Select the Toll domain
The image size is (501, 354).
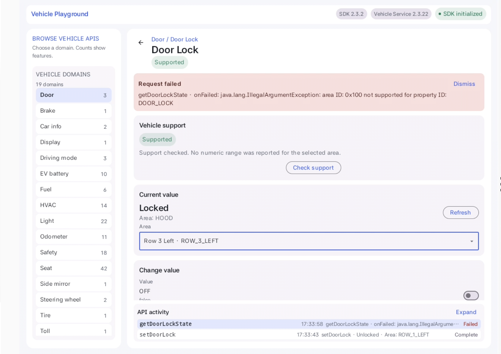point(74,331)
